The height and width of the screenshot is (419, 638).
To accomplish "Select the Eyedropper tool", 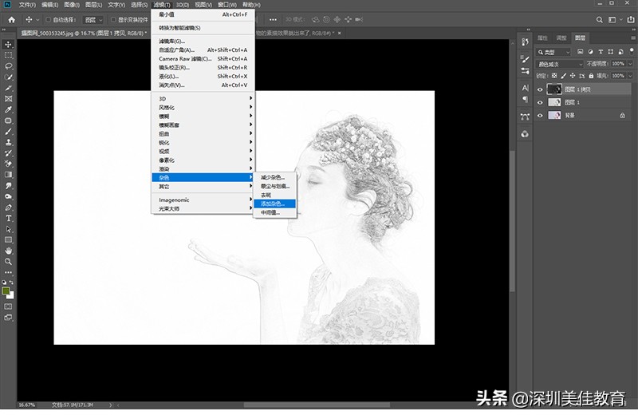I will 8,109.
